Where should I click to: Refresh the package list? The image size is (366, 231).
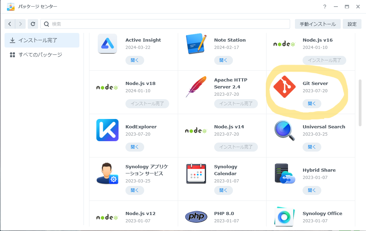[x=33, y=24]
